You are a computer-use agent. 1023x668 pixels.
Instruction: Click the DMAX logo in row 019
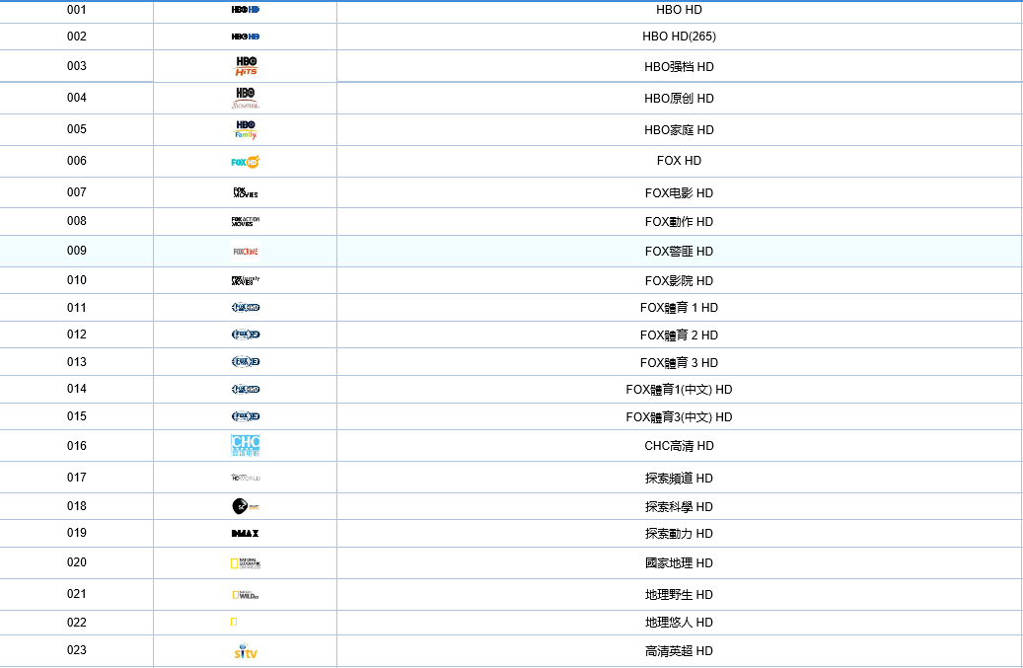[x=246, y=533]
